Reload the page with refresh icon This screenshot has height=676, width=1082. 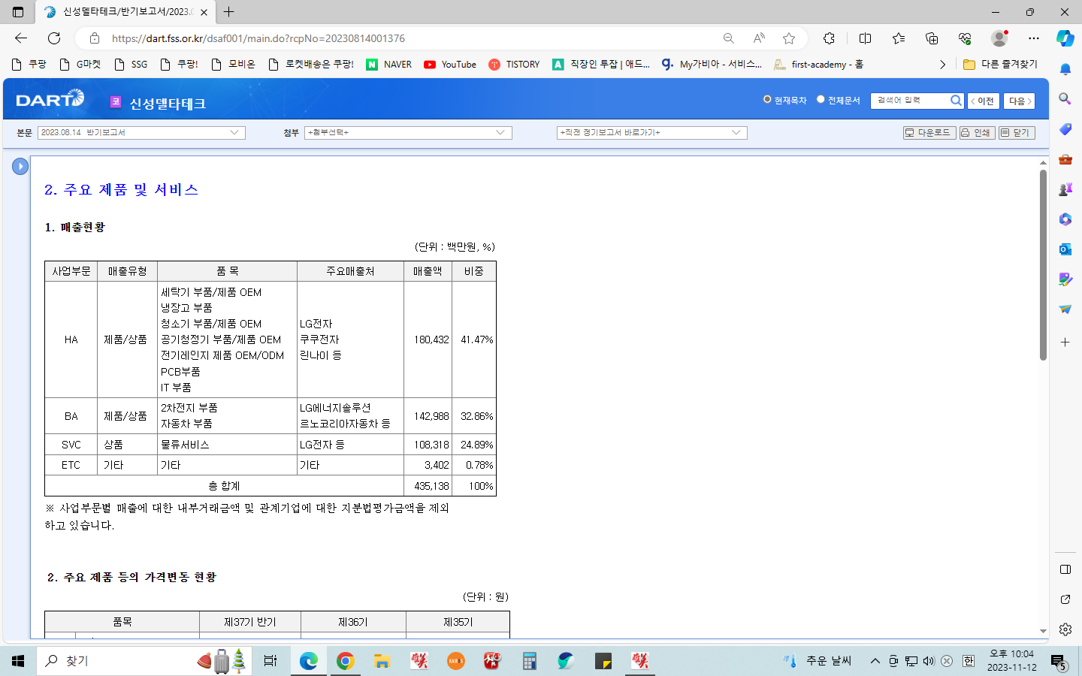click(x=54, y=38)
